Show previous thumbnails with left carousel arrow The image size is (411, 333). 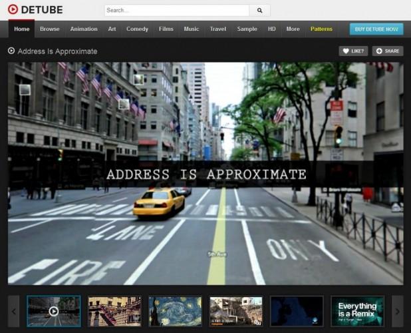tap(13, 312)
